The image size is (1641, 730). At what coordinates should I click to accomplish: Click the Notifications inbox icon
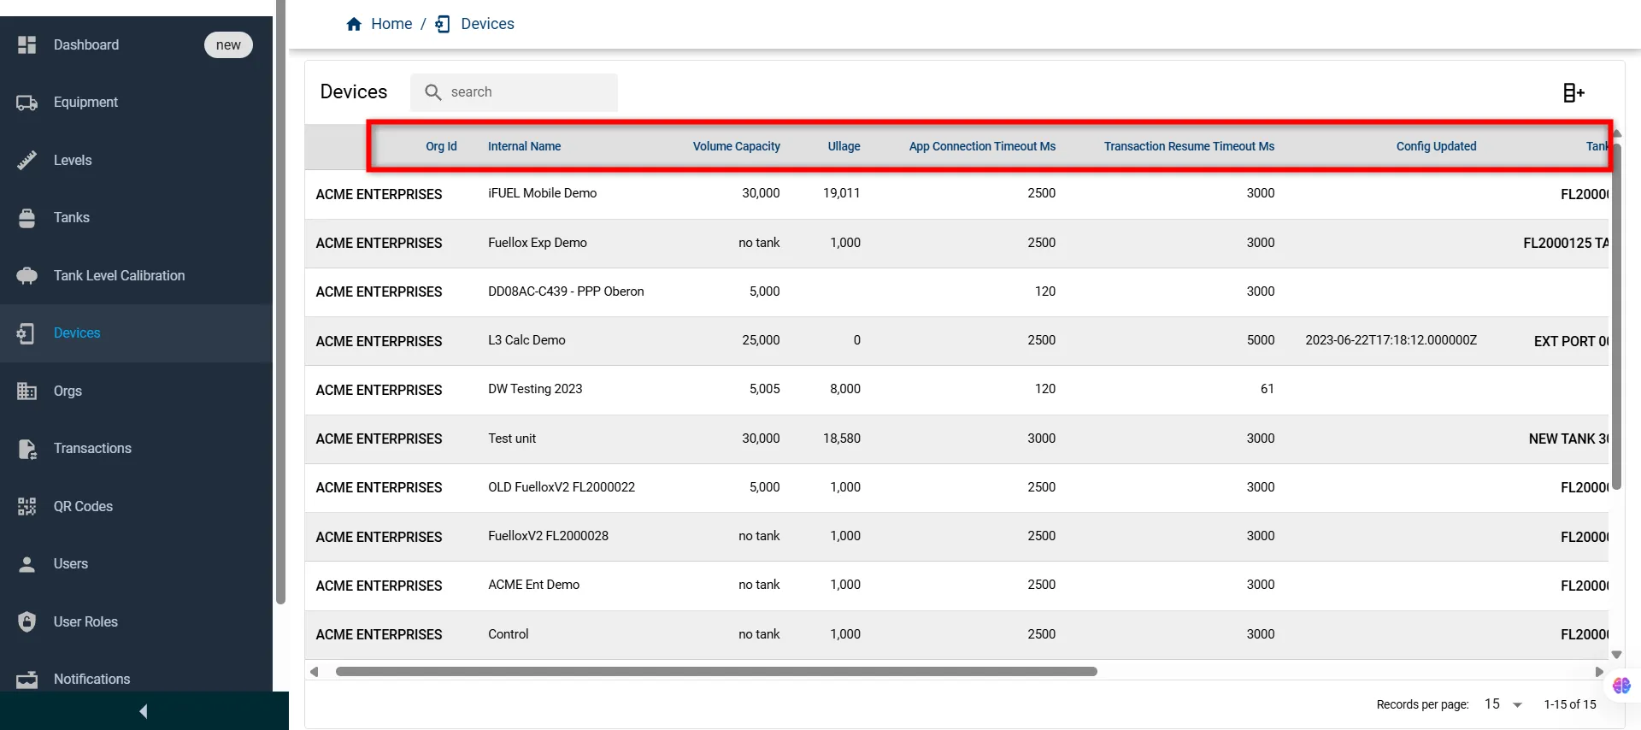point(26,680)
